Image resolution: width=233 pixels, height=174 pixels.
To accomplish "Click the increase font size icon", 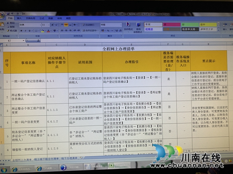I will point(52,25).
